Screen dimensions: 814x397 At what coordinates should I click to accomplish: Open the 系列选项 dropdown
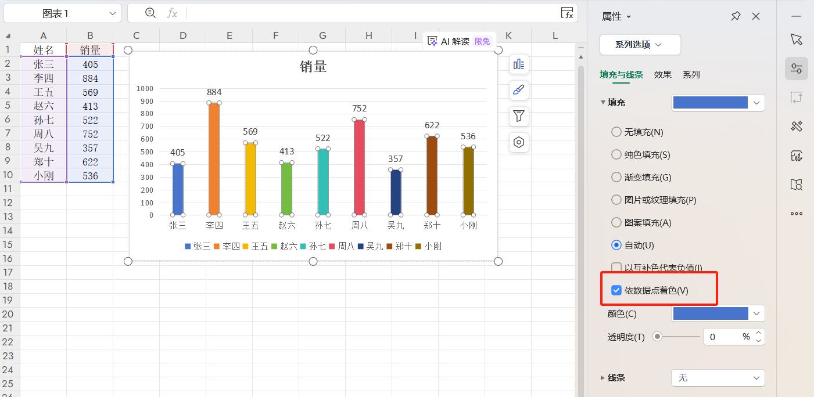pyautogui.click(x=640, y=45)
